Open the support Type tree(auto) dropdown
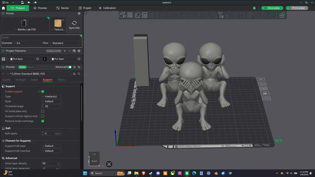This screenshot has width=315, height=177. click(51, 97)
